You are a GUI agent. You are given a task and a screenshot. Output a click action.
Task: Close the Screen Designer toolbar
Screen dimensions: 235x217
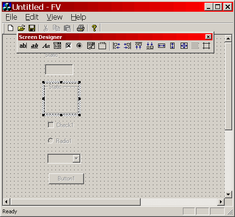208,37
